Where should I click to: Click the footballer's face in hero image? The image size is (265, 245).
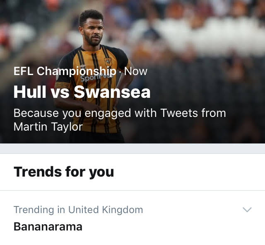pos(92,33)
